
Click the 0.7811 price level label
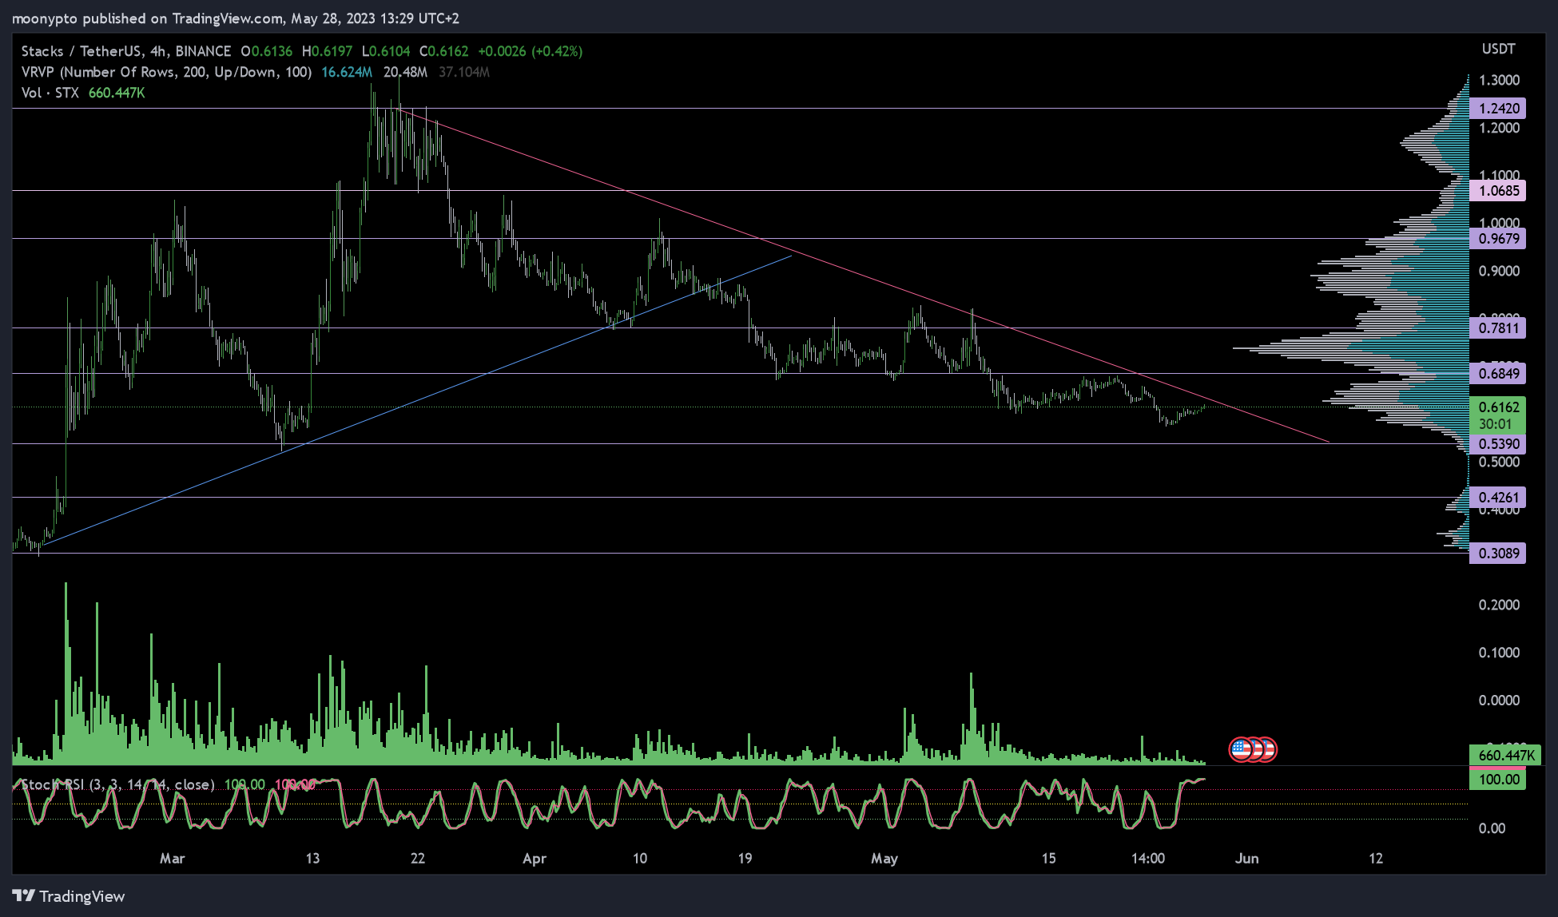tap(1498, 328)
